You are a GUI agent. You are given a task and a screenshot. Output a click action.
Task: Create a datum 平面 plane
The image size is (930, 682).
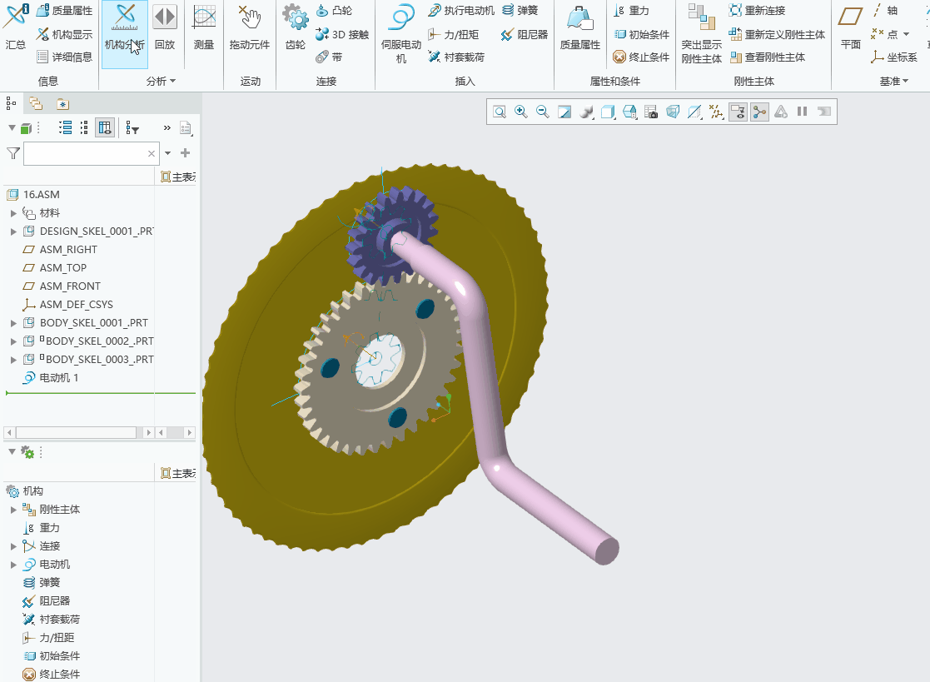[x=851, y=27]
